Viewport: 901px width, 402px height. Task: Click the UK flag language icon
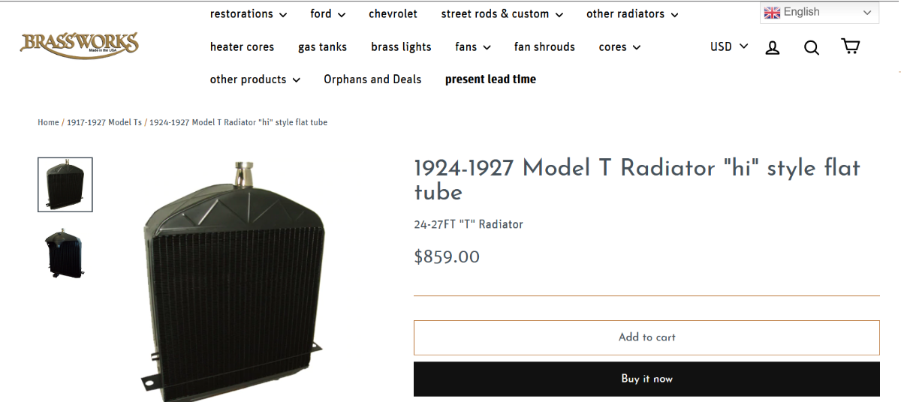[x=772, y=13]
